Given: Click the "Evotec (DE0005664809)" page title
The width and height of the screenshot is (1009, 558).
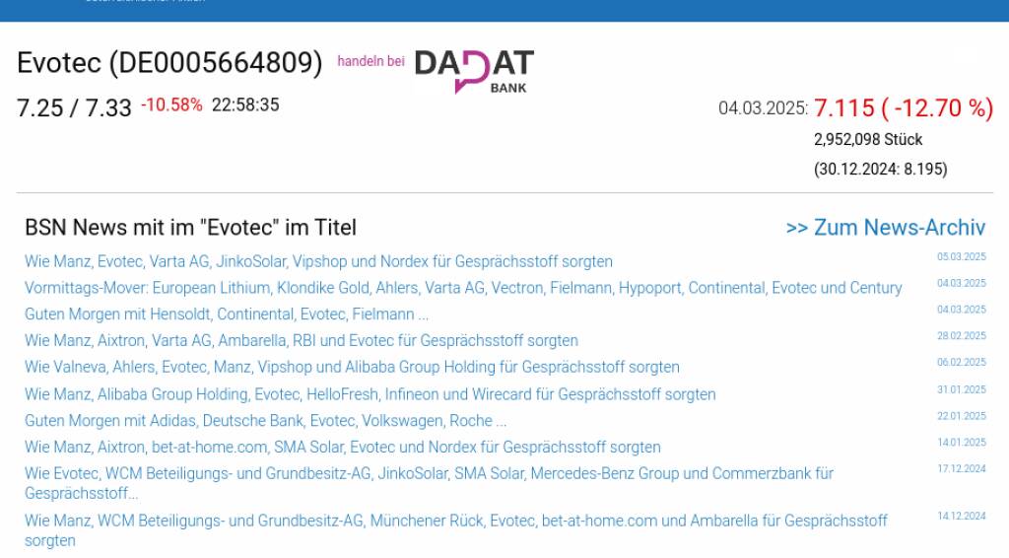Looking at the screenshot, I should click(x=169, y=63).
